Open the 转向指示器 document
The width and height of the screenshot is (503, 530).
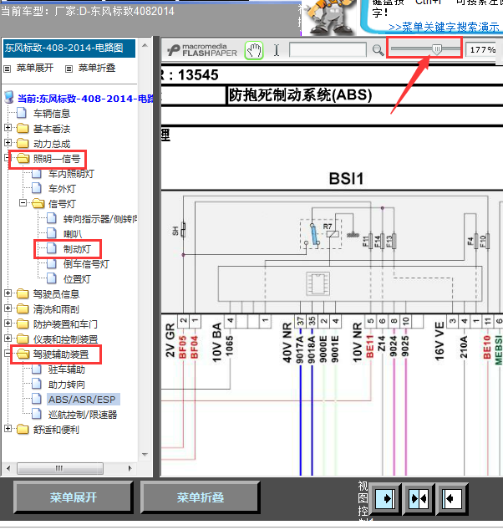[100, 219]
